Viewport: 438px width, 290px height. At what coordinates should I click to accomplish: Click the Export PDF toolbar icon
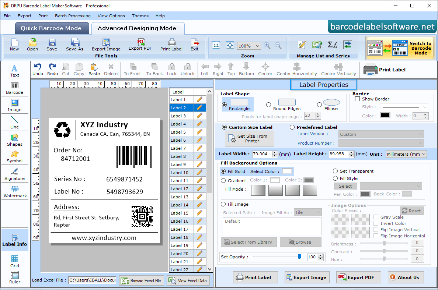point(140,45)
